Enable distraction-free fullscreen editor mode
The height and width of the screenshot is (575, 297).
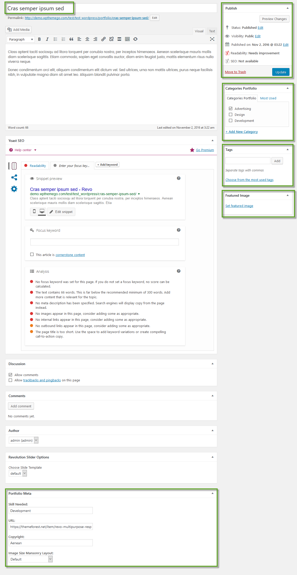212,39
